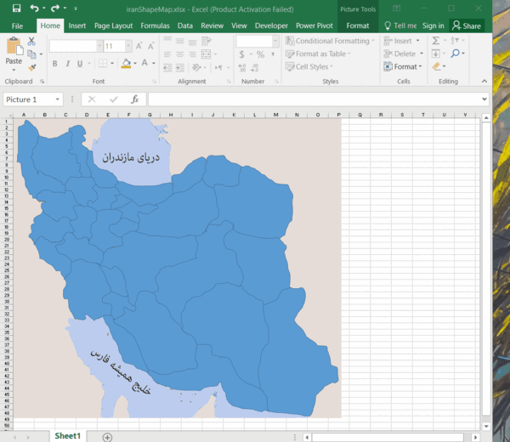
Task: Click Increase Decimal icon
Action: pos(242,68)
